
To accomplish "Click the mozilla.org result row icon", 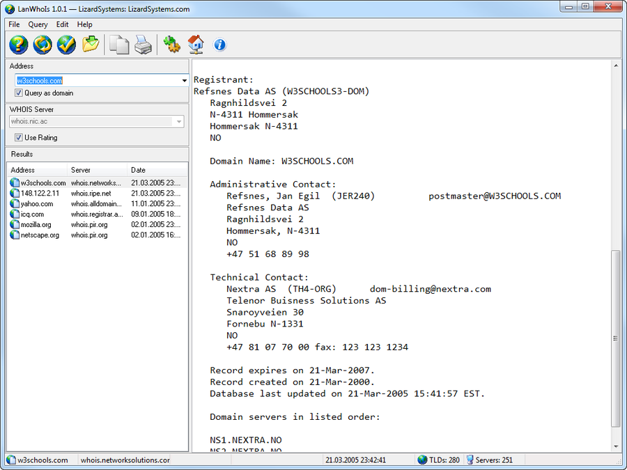I will [15, 225].
